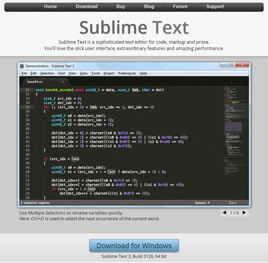Close the Demonstration window
Screen dimensions: 268x263
(242, 65)
